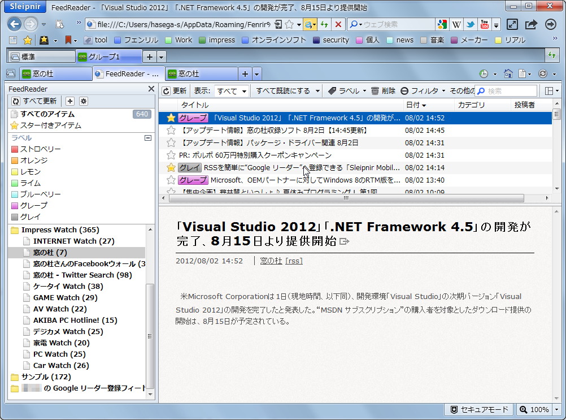Click the red X stop loading icon
Image resolution: width=566 pixels, height=420 pixels.
pyautogui.click(x=338, y=24)
